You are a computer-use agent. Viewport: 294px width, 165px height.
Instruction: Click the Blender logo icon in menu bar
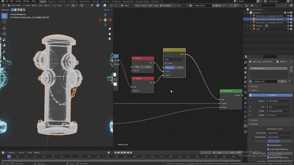3,1
